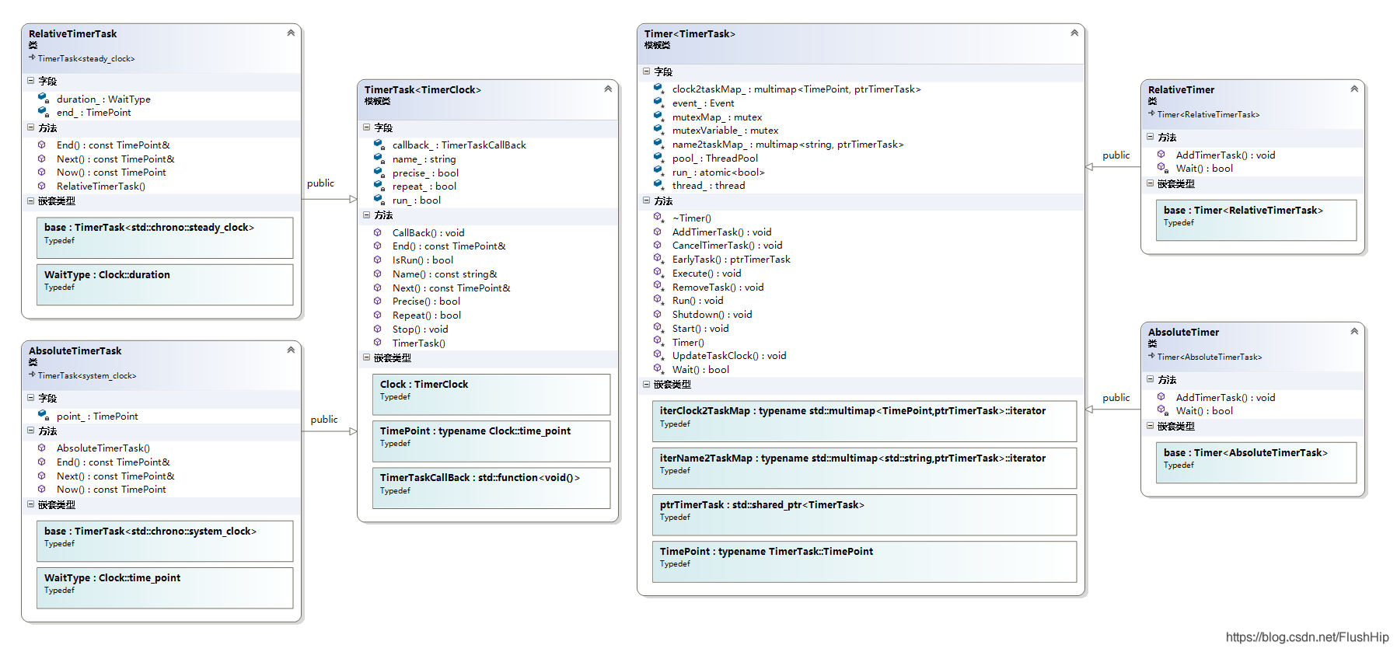Image resolution: width=1397 pixels, height=652 pixels.
Task: Collapse the 方法 section in Timer<TimerTask>
Action: coord(647,200)
